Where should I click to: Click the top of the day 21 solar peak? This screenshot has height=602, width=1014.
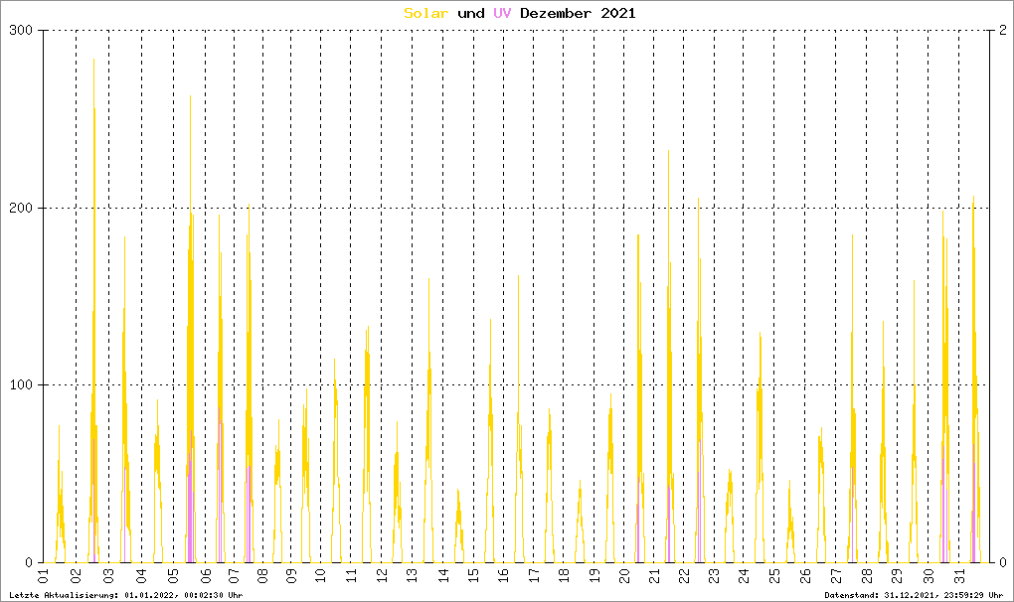668,153
